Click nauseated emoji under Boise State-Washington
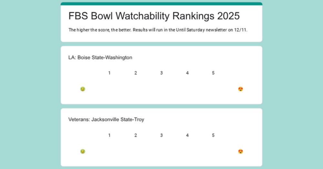The width and height of the screenshot is (323, 169). 83,89
